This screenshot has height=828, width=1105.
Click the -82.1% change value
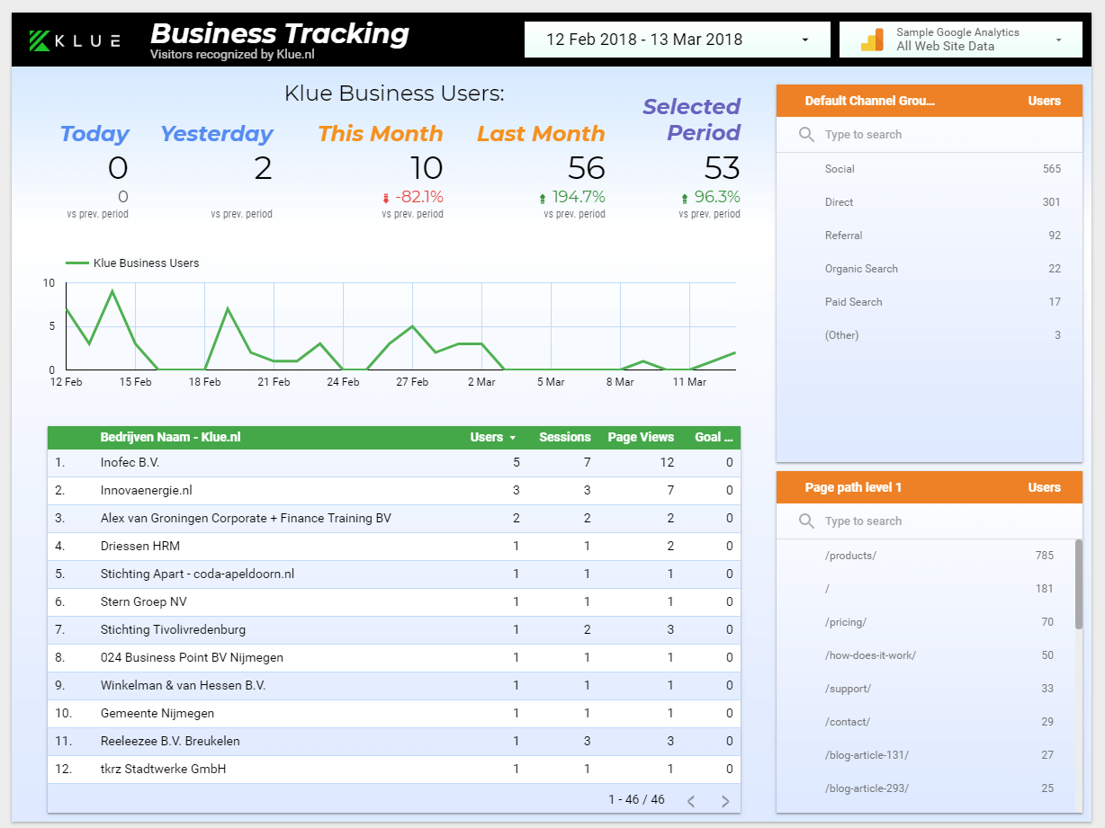click(419, 197)
